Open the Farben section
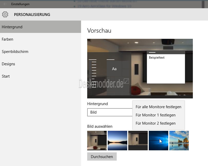Image resolution: width=208 pixels, height=166 pixels. [x=41, y=39]
